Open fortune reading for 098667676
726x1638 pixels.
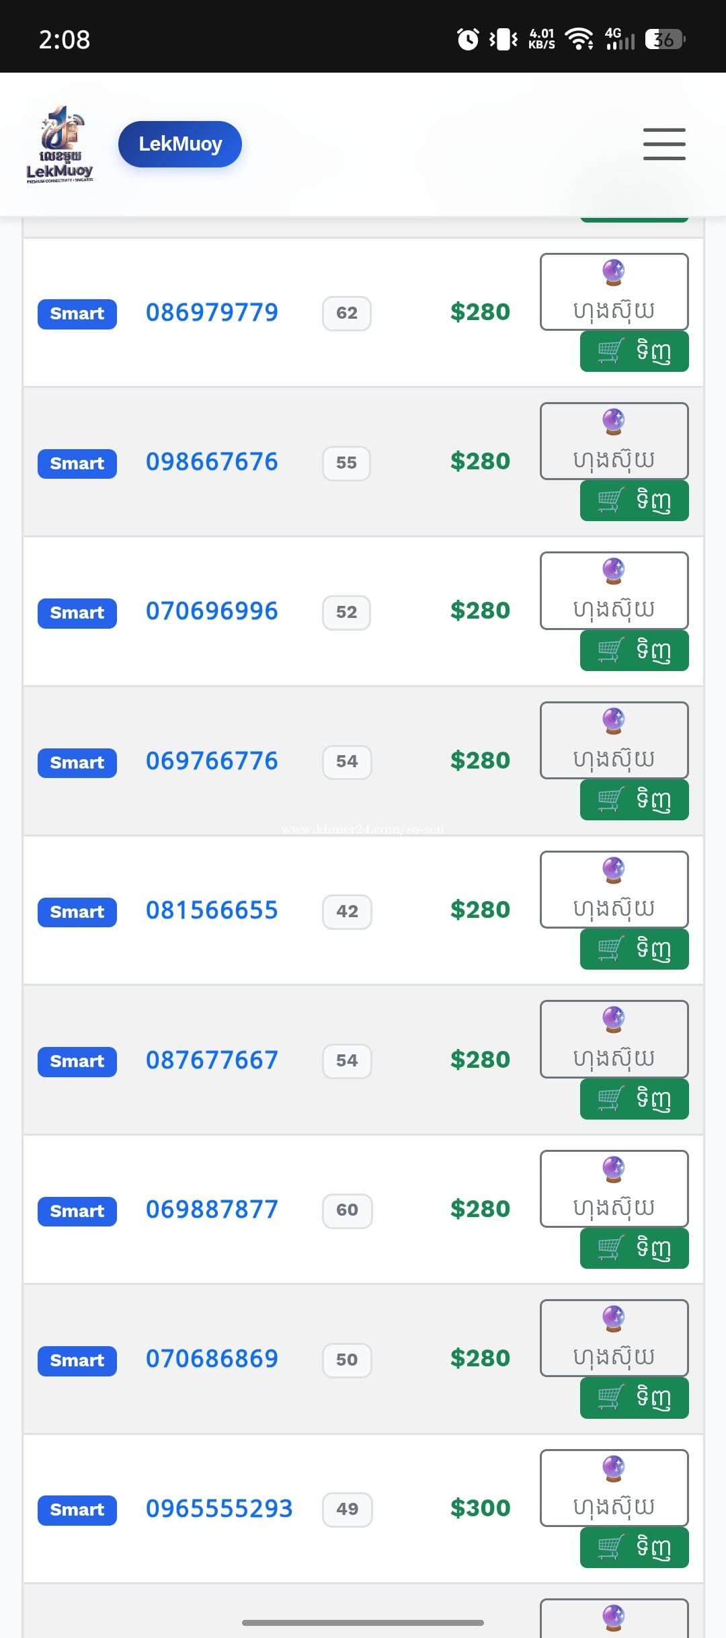[614, 441]
